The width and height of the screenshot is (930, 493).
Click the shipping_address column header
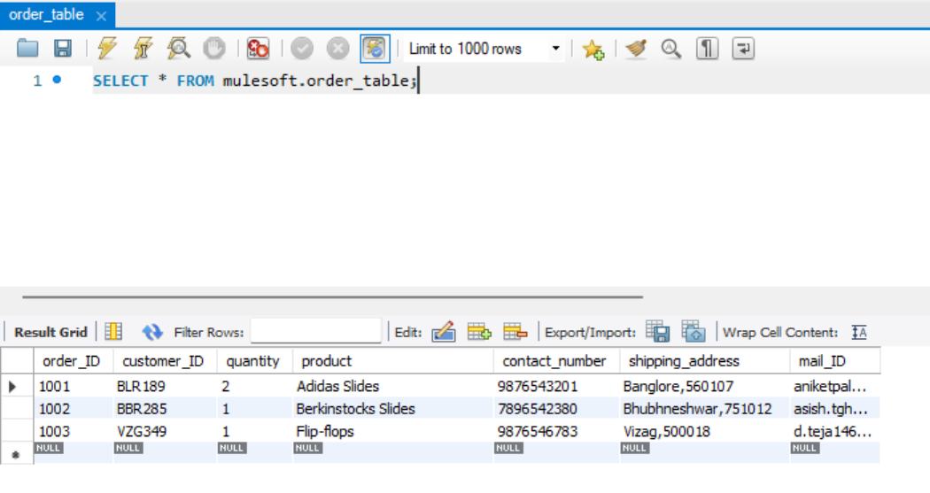tap(684, 361)
